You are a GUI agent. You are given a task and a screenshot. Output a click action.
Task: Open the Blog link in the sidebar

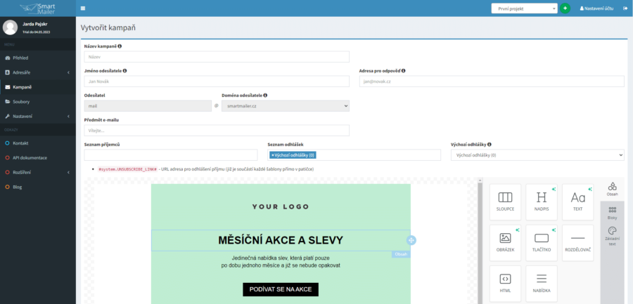[38, 187]
